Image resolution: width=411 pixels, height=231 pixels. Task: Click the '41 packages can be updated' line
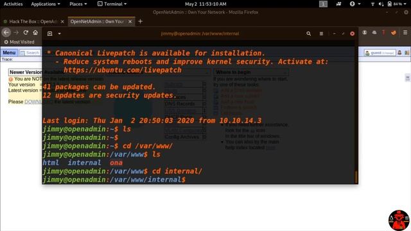point(99,87)
